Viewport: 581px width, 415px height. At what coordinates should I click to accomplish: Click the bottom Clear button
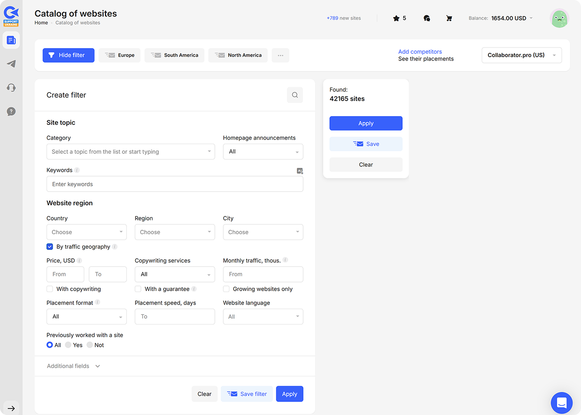[x=204, y=394]
